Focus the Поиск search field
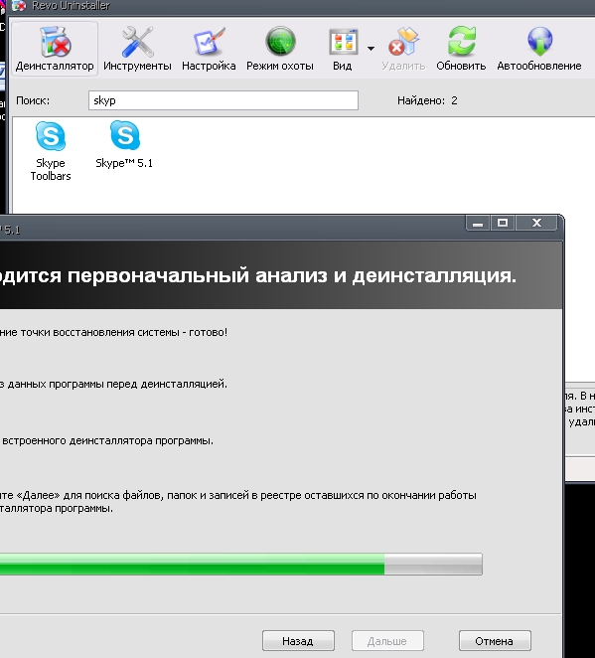 223,100
